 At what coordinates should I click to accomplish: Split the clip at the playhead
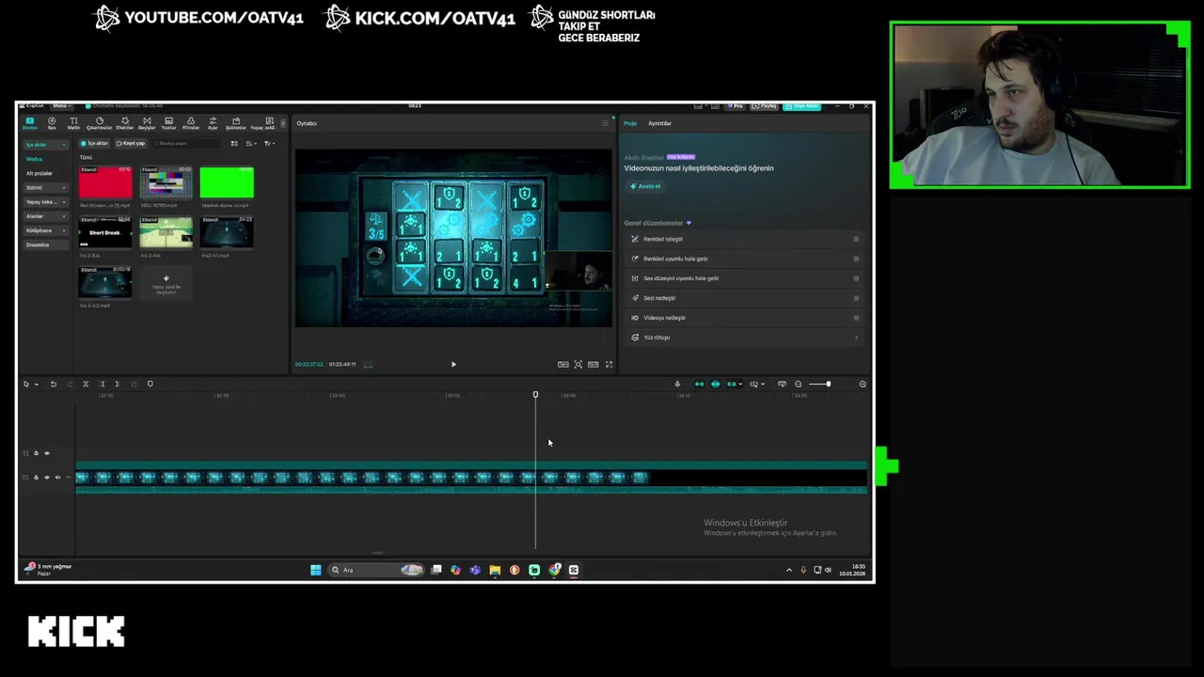click(86, 384)
